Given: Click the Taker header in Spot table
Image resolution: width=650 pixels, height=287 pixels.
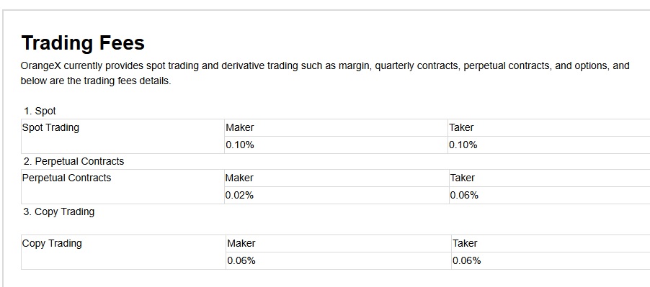Looking at the screenshot, I should coord(549,128).
